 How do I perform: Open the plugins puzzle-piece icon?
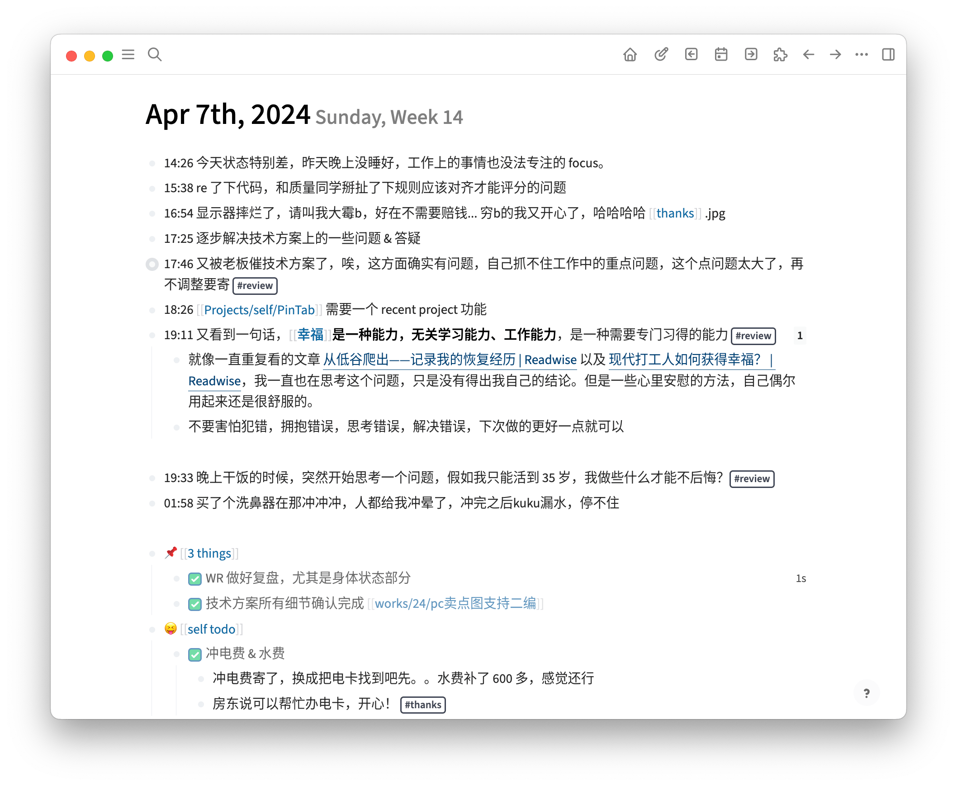click(781, 54)
